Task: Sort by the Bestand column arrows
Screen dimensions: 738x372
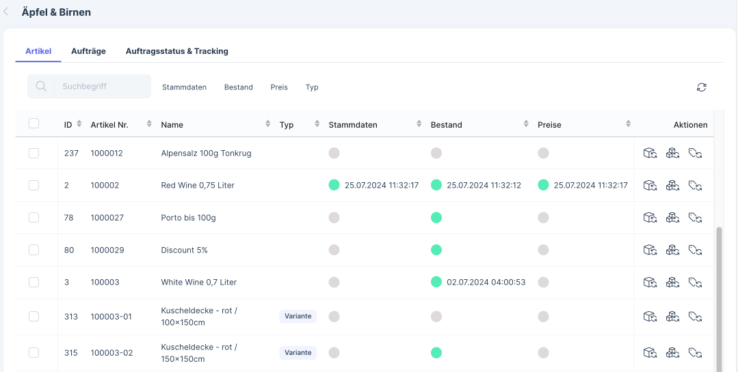Action: tap(525, 124)
